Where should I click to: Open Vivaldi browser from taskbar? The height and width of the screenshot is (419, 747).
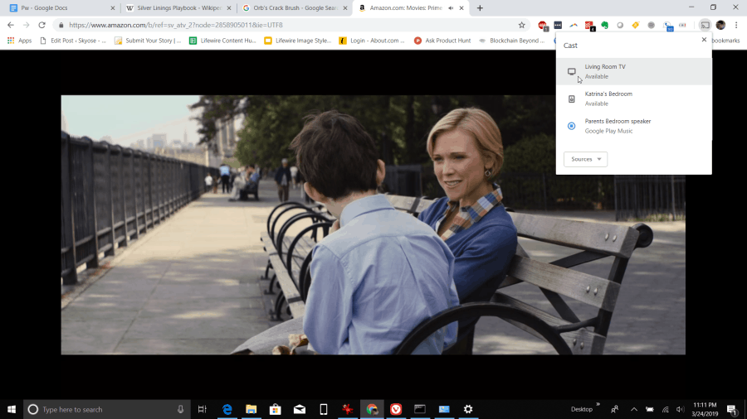pyautogui.click(x=396, y=409)
